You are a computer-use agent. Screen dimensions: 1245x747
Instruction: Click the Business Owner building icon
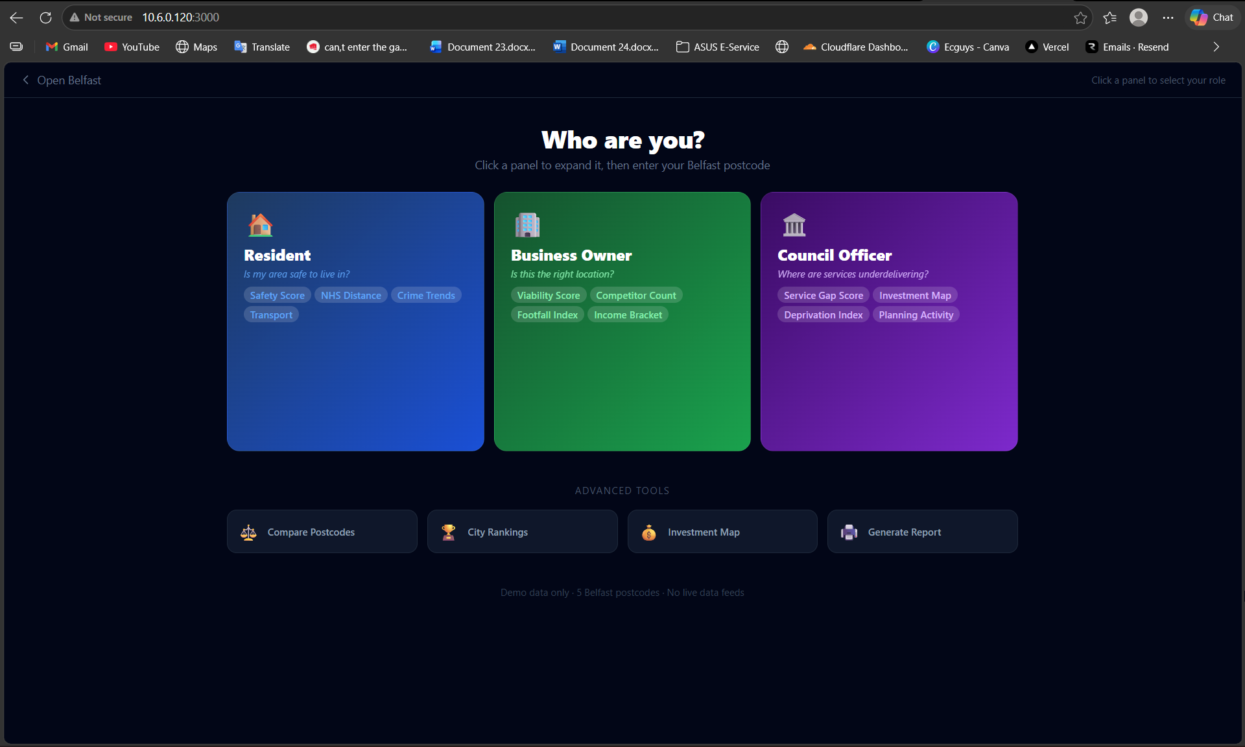527,225
